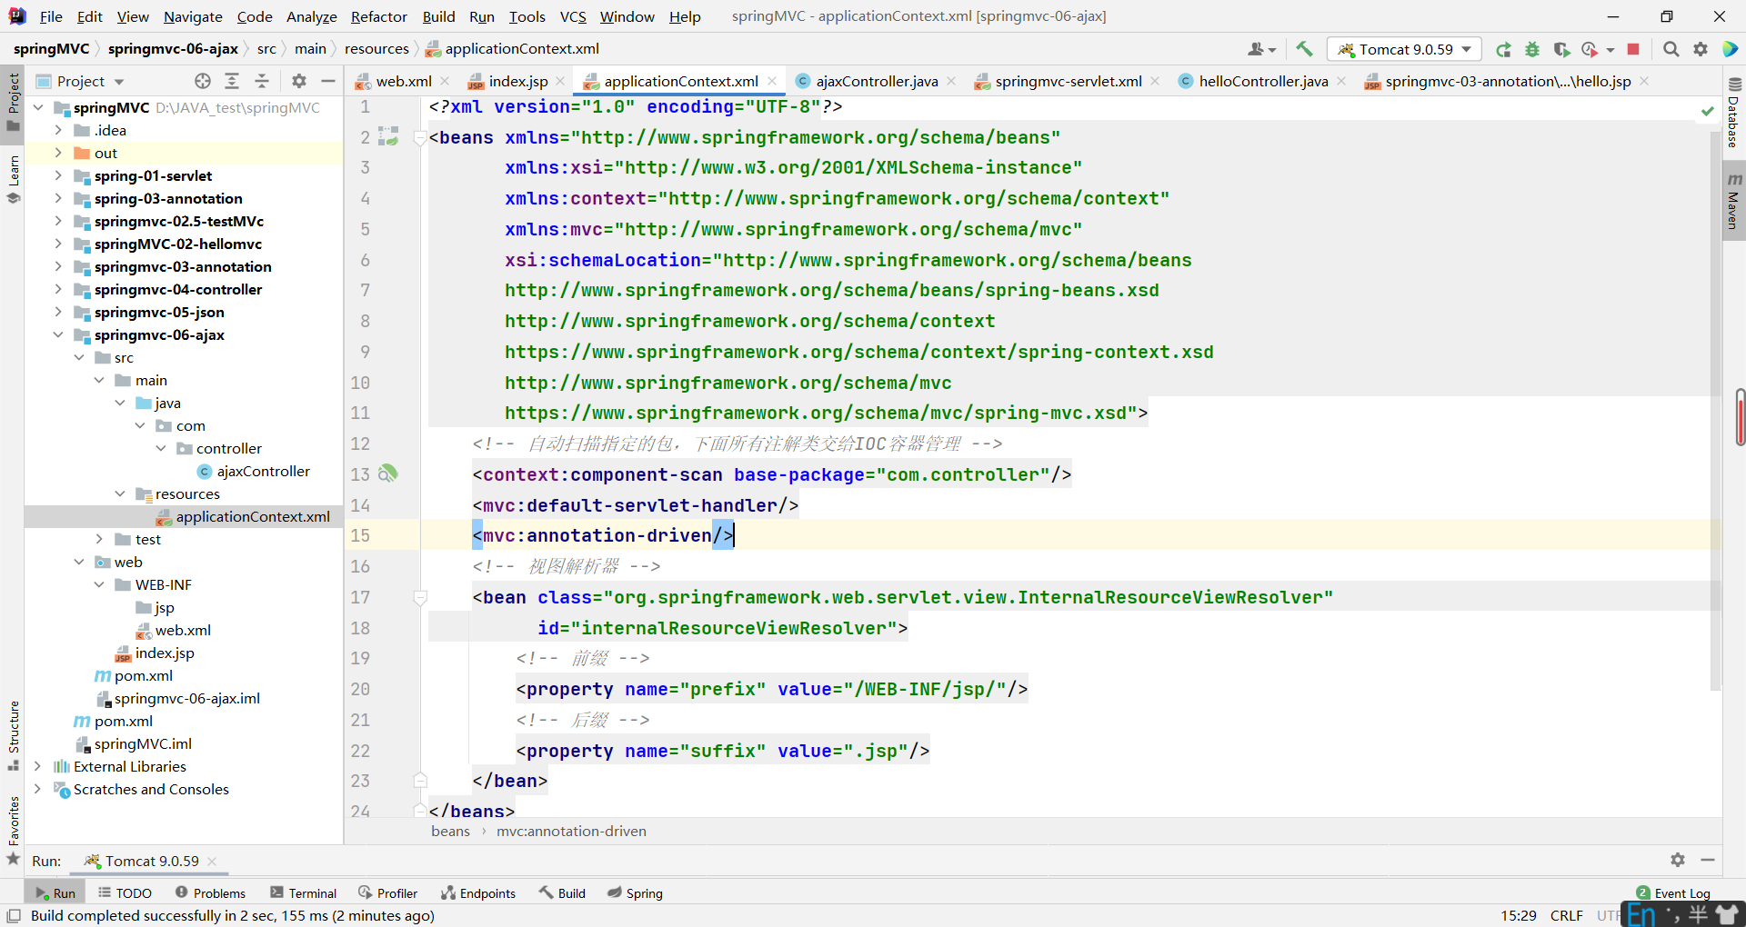
Task: Stop the running Tomcat server
Action: pos(1633,49)
